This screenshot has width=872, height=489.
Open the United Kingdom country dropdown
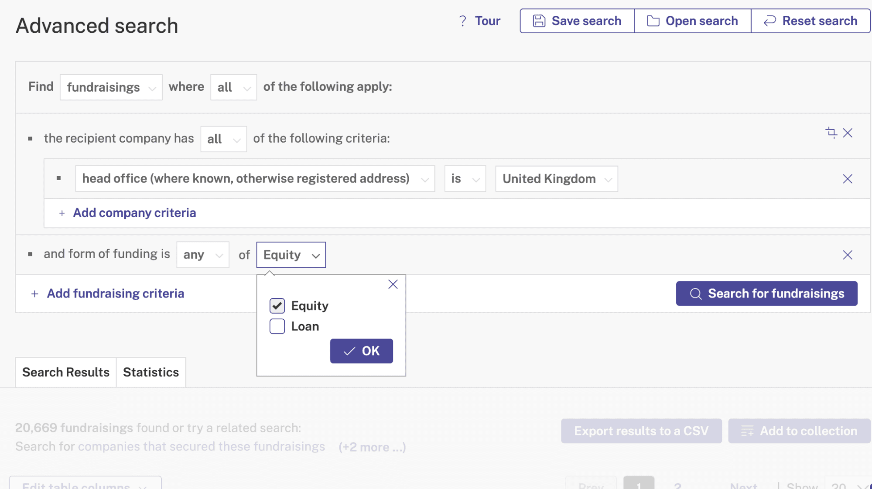tap(556, 179)
